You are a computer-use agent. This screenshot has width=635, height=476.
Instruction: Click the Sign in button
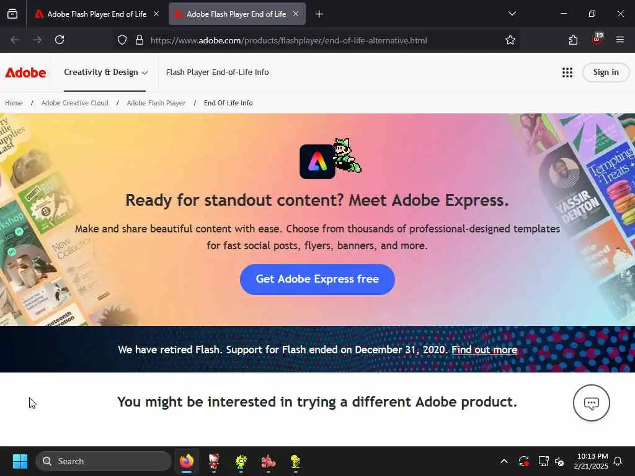pyautogui.click(x=605, y=73)
